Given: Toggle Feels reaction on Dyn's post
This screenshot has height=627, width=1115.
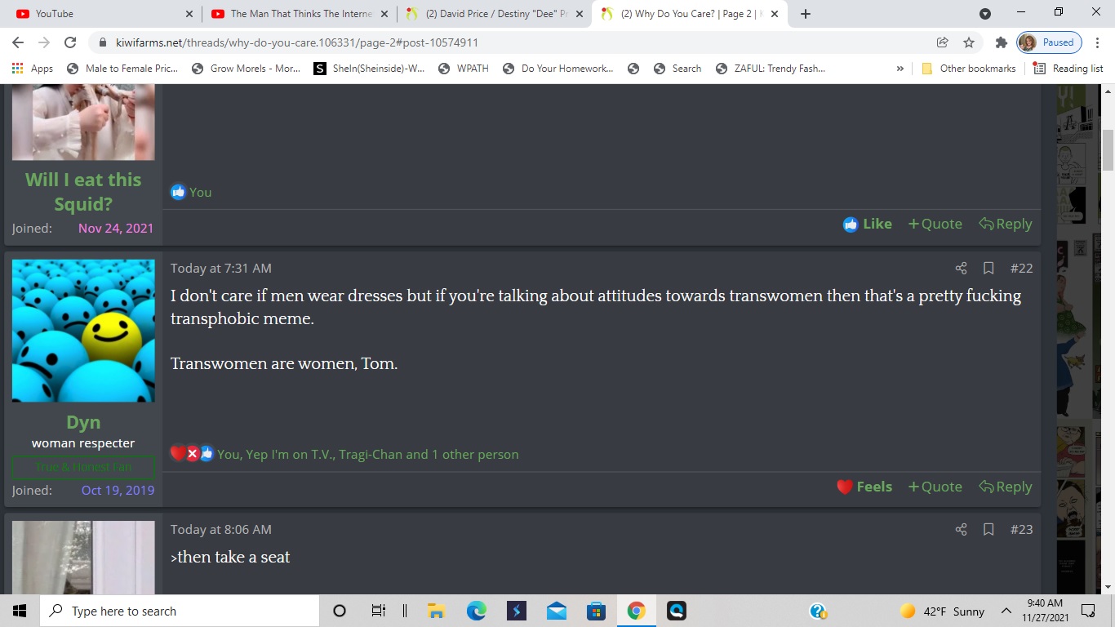Looking at the screenshot, I should (864, 487).
